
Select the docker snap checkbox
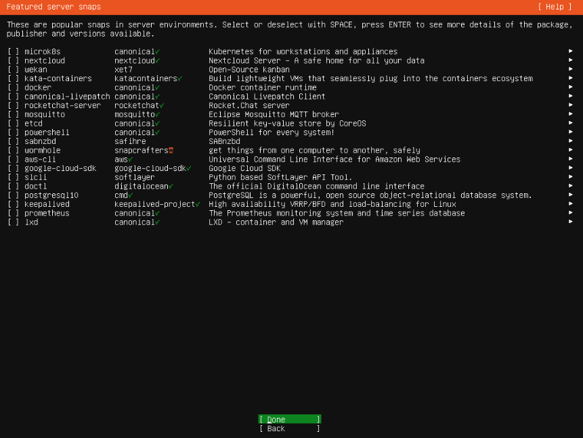point(14,87)
